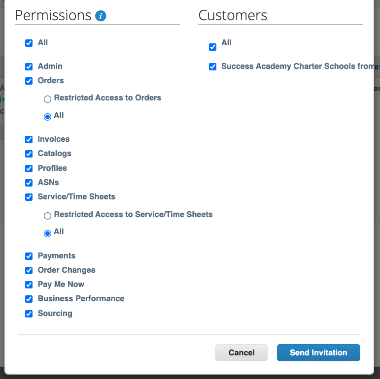Viewport: 380px width, 379px height.
Task: Toggle the Admin permission checkbox
Action: 29,66
